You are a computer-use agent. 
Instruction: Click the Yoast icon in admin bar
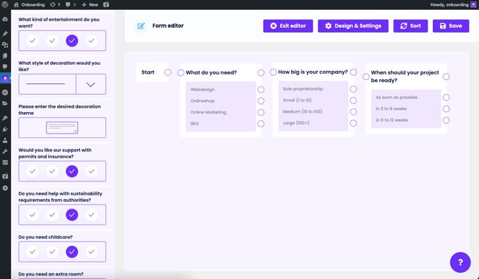click(x=107, y=5)
